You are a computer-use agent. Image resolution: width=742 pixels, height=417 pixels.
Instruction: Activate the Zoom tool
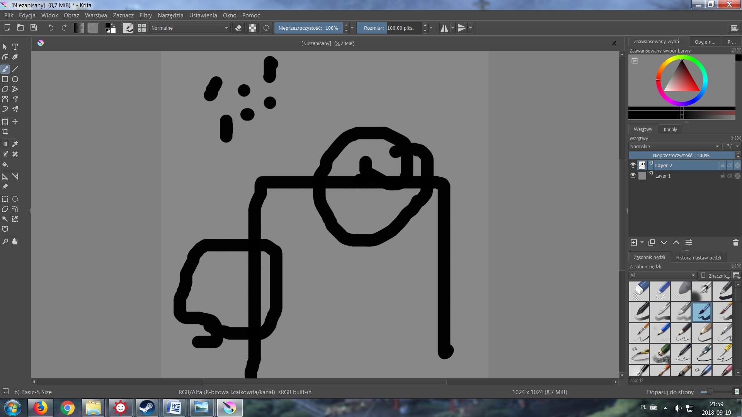point(5,241)
